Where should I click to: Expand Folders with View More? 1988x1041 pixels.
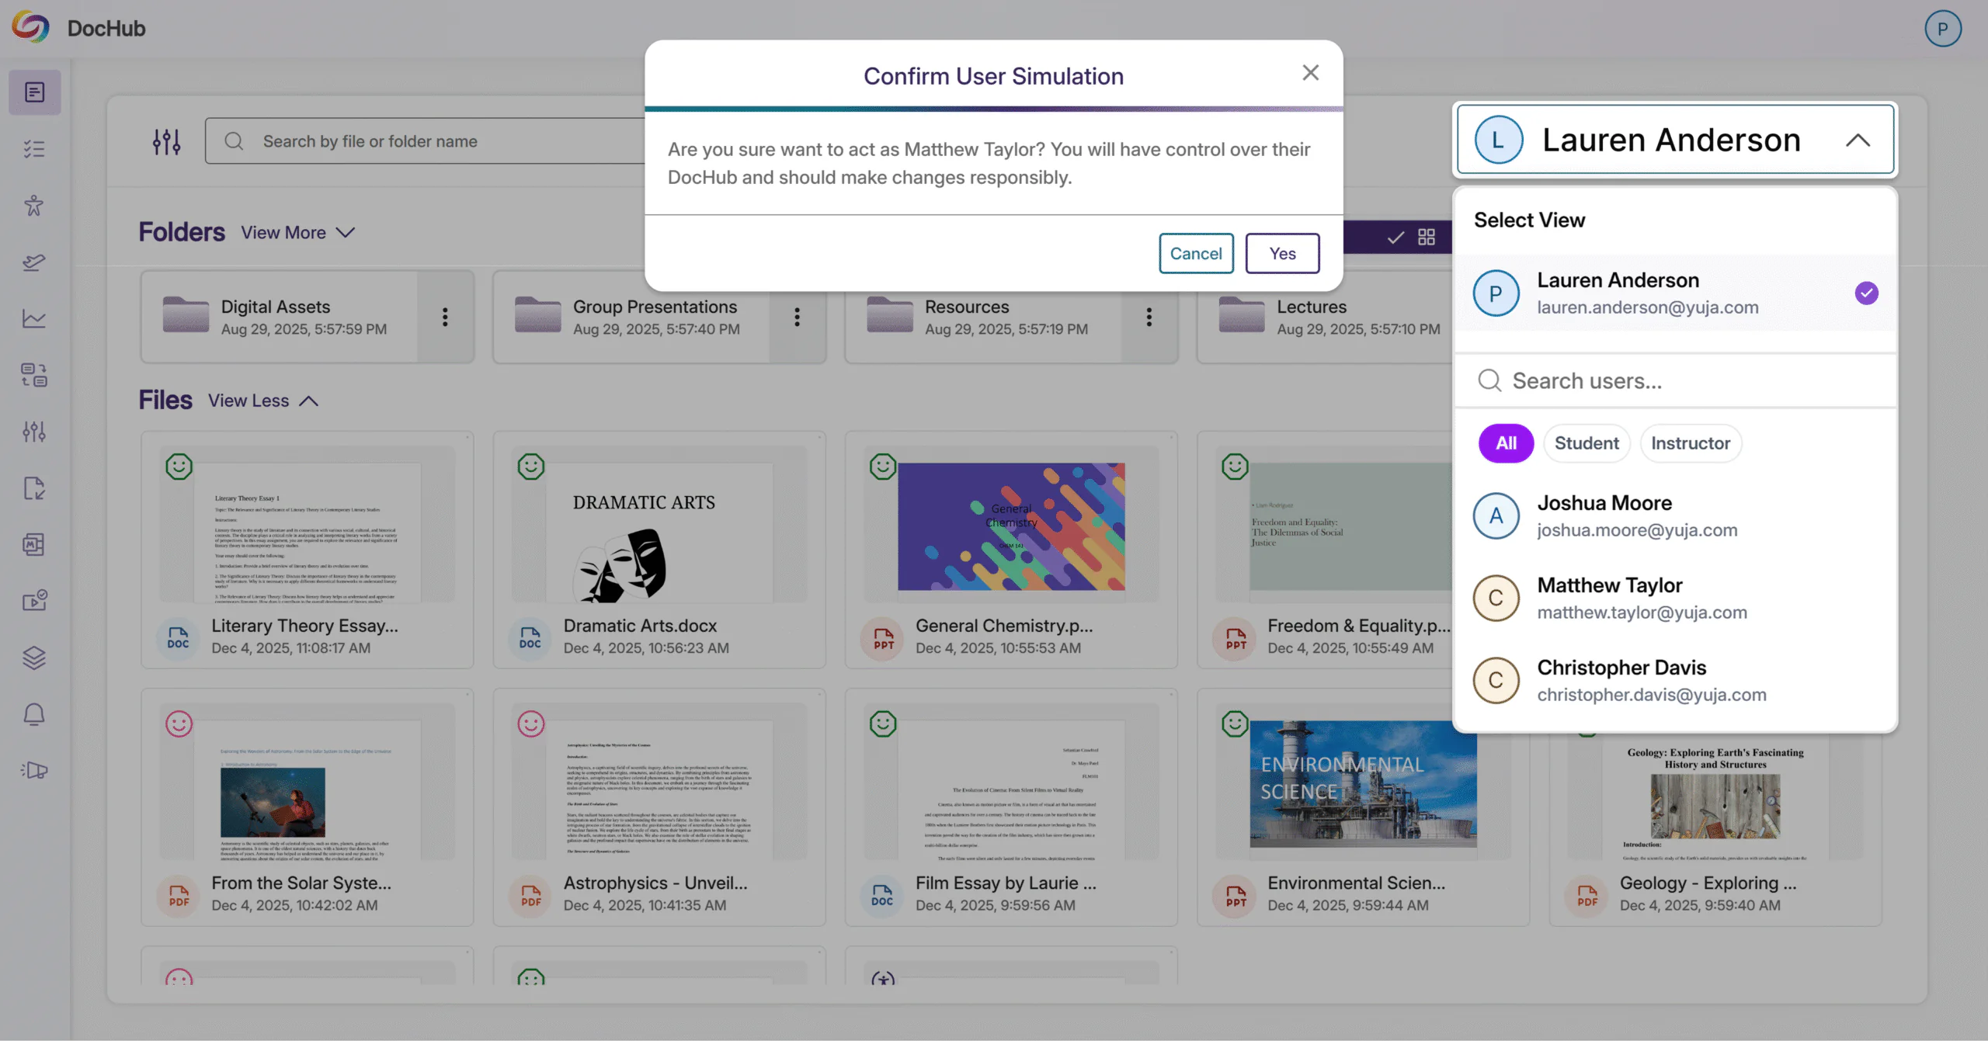[x=297, y=233]
